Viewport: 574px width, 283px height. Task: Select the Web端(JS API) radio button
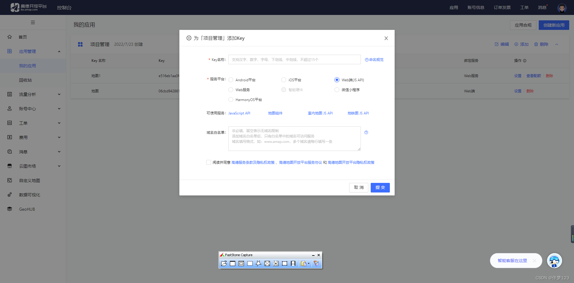tap(337, 80)
